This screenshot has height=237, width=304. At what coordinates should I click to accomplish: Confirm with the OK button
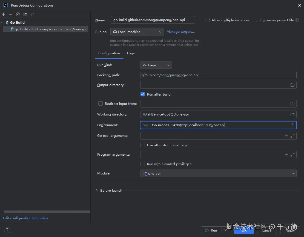coord(244,230)
